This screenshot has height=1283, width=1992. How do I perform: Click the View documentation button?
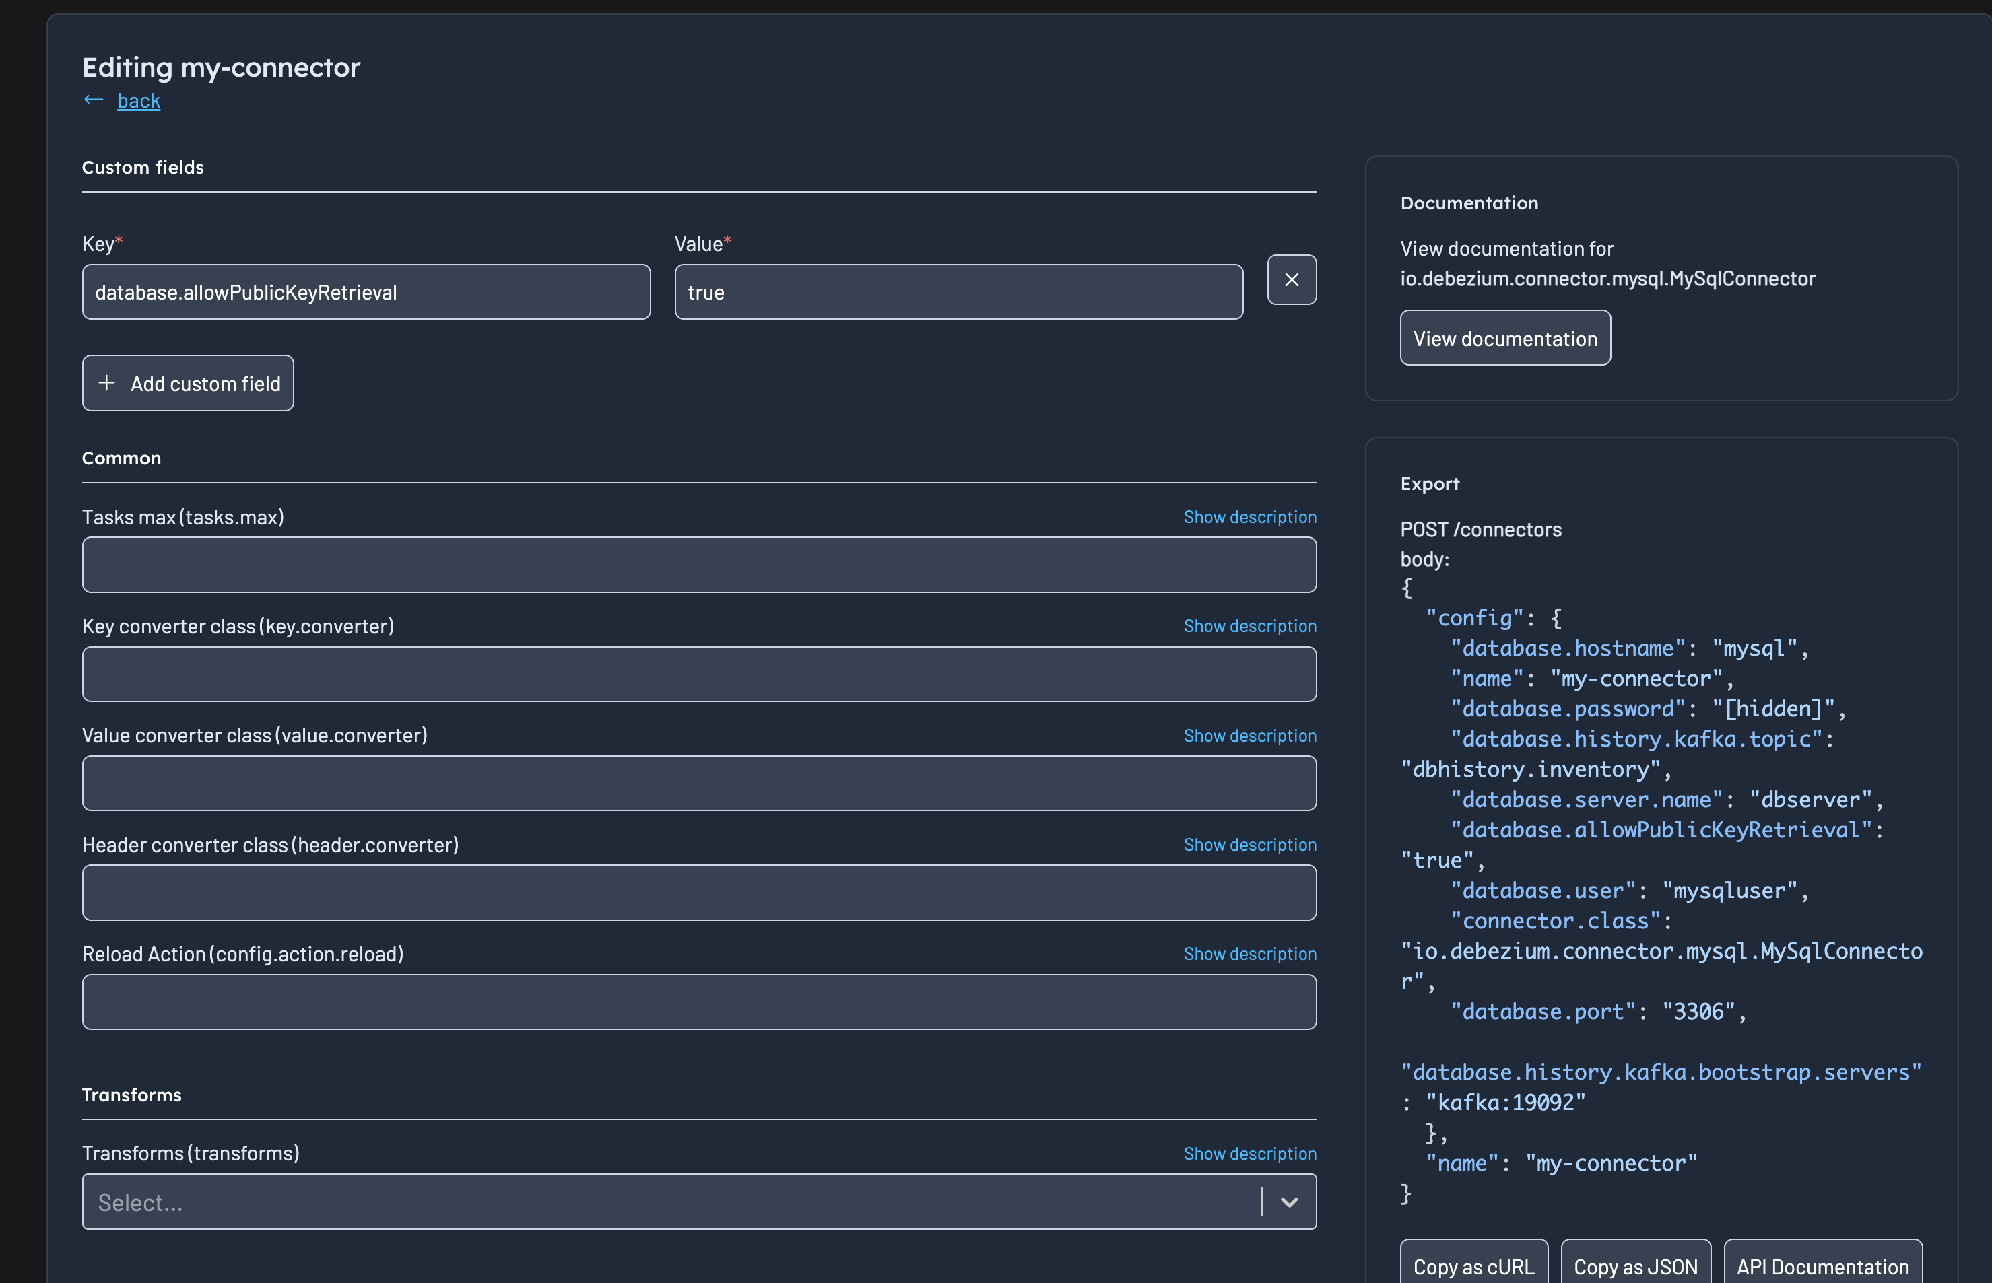pos(1505,337)
